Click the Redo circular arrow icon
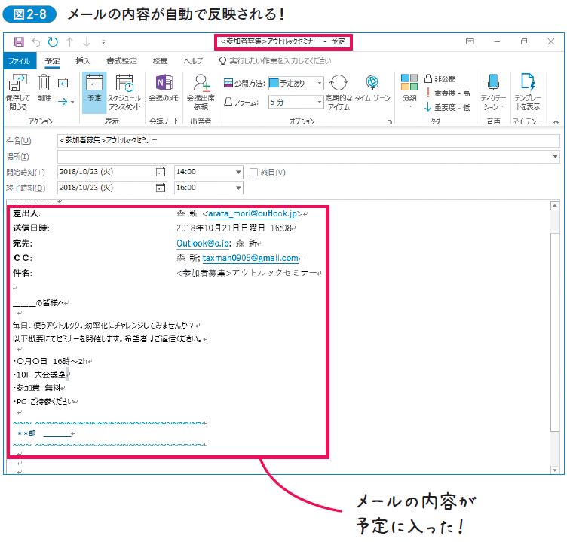This screenshot has width=570, height=542. click(x=53, y=41)
